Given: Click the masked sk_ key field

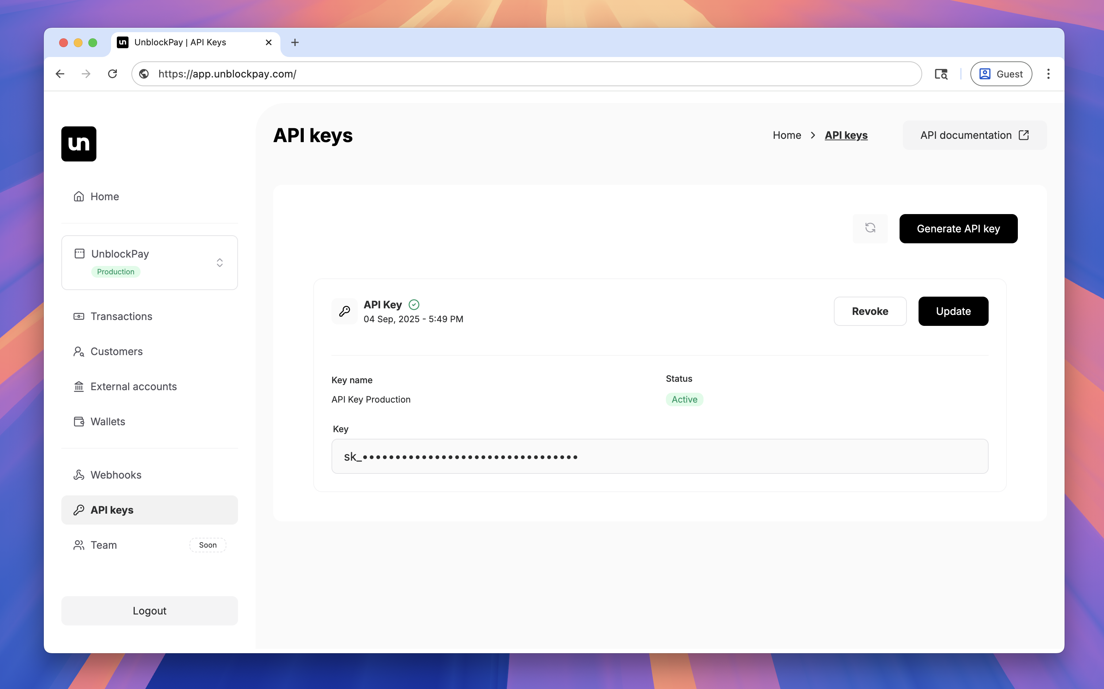Looking at the screenshot, I should [659, 456].
